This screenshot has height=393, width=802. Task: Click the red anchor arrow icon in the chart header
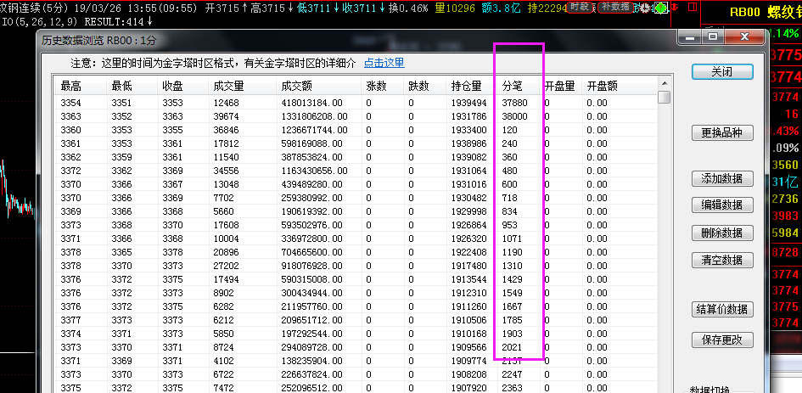(x=674, y=7)
